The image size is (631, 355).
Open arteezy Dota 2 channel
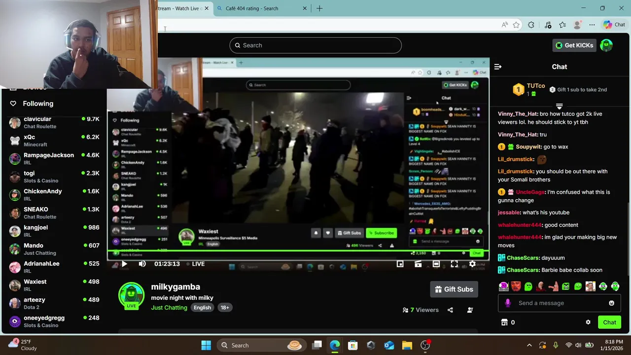tap(54, 303)
